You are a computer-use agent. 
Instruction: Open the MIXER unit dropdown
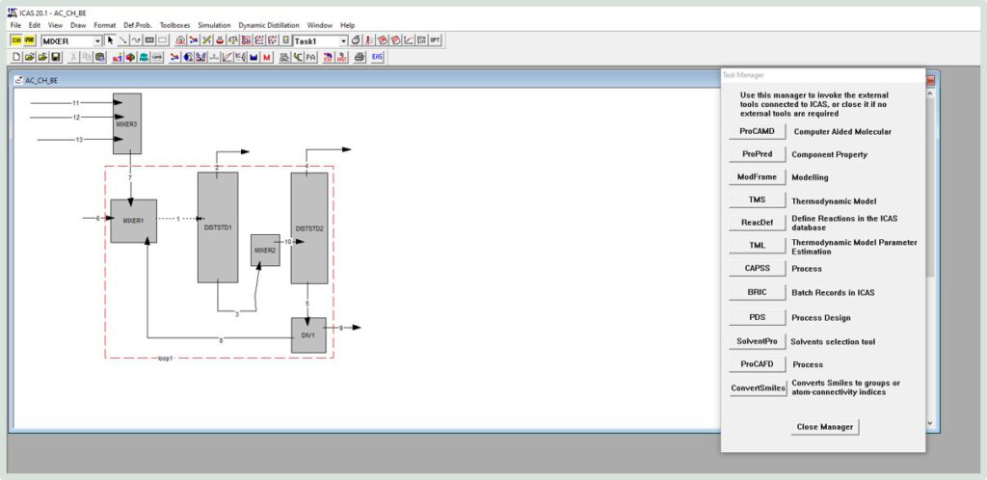coord(97,40)
